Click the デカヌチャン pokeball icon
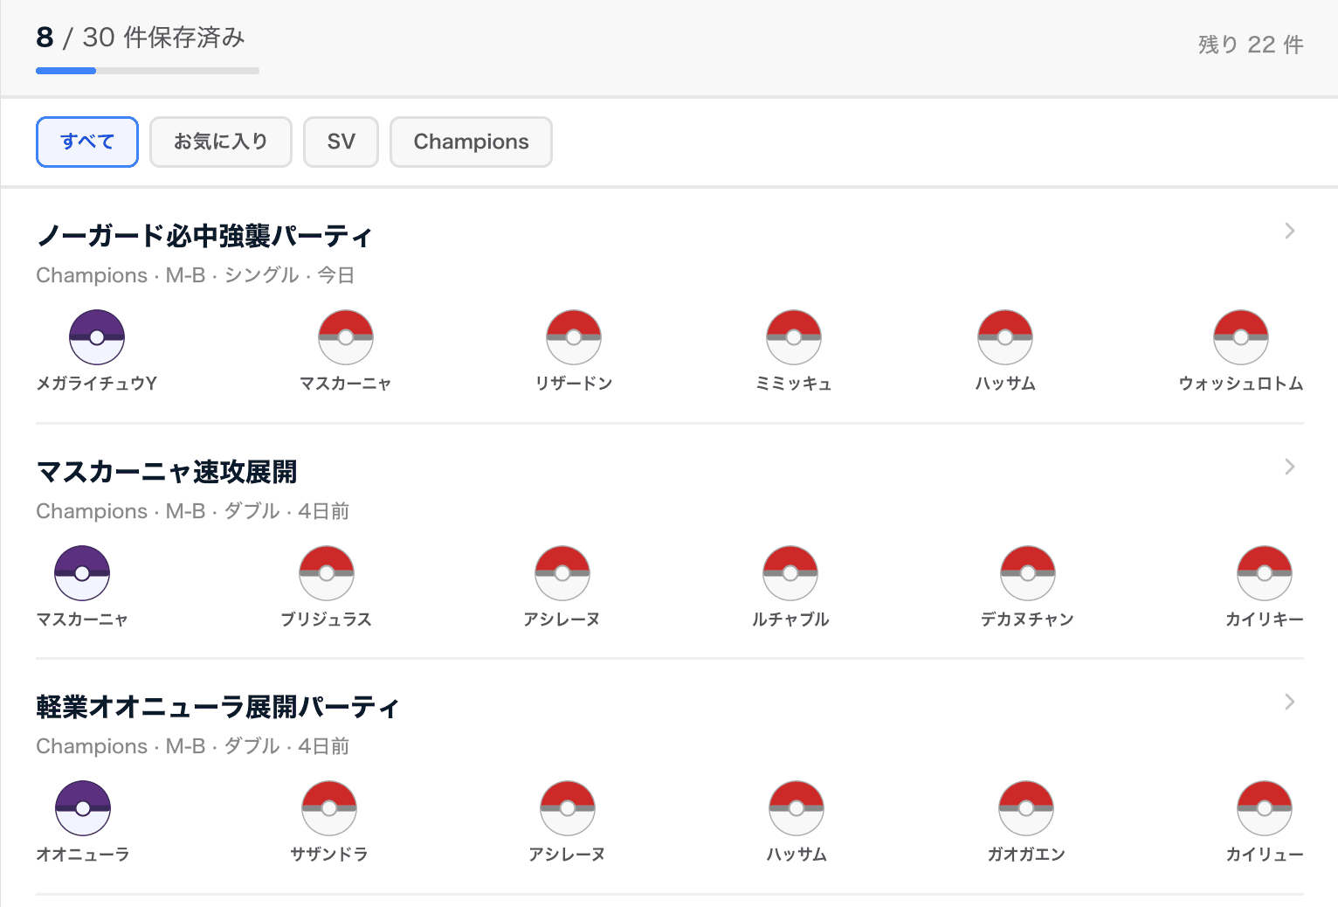Viewport: 1338px width, 907px height. click(1028, 572)
